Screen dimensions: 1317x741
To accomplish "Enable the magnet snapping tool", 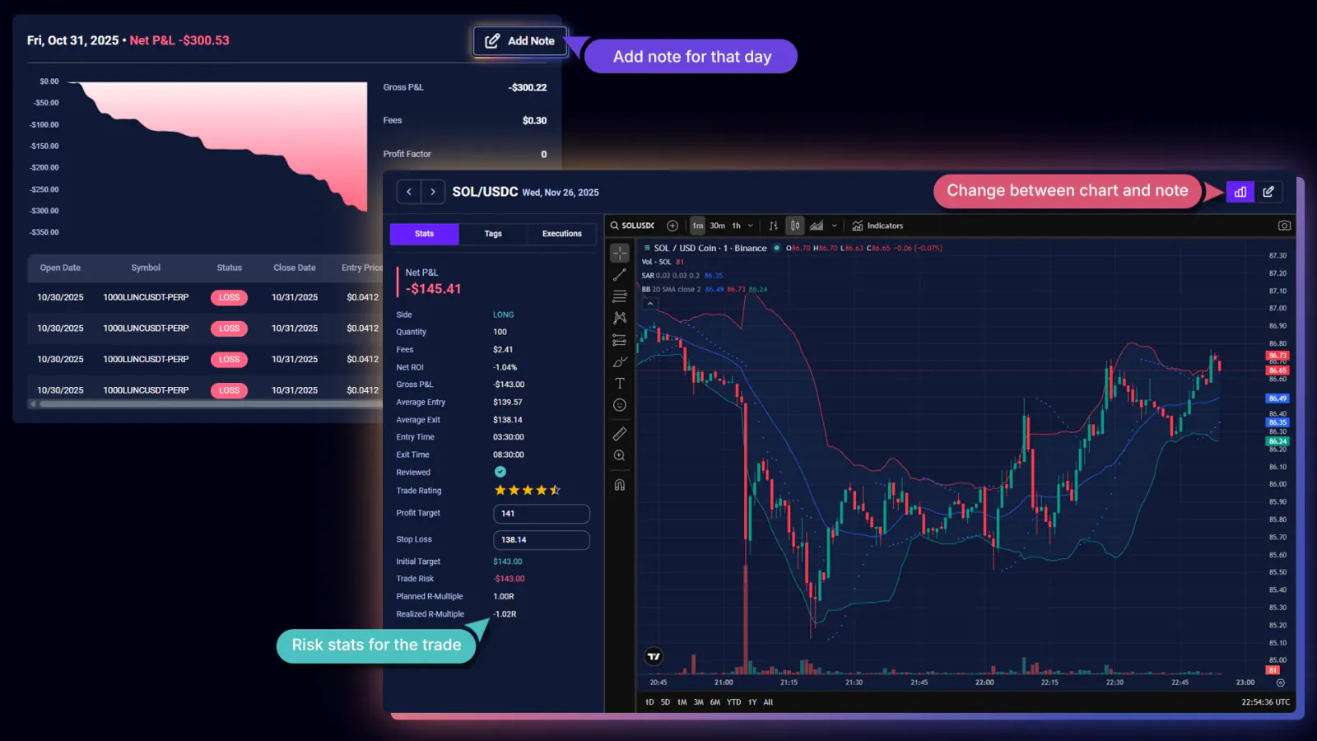I will click(619, 484).
